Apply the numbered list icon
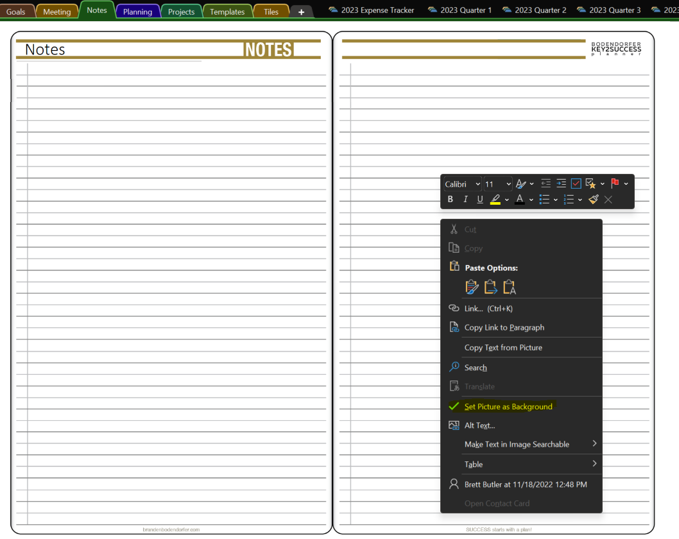The width and height of the screenshot is (679, 539). (569, 199)
